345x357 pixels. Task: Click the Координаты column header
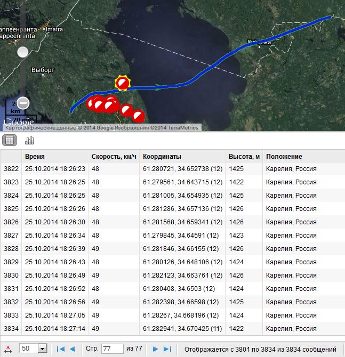click(162, 157)
